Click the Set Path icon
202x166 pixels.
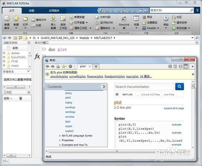point(144,23)
